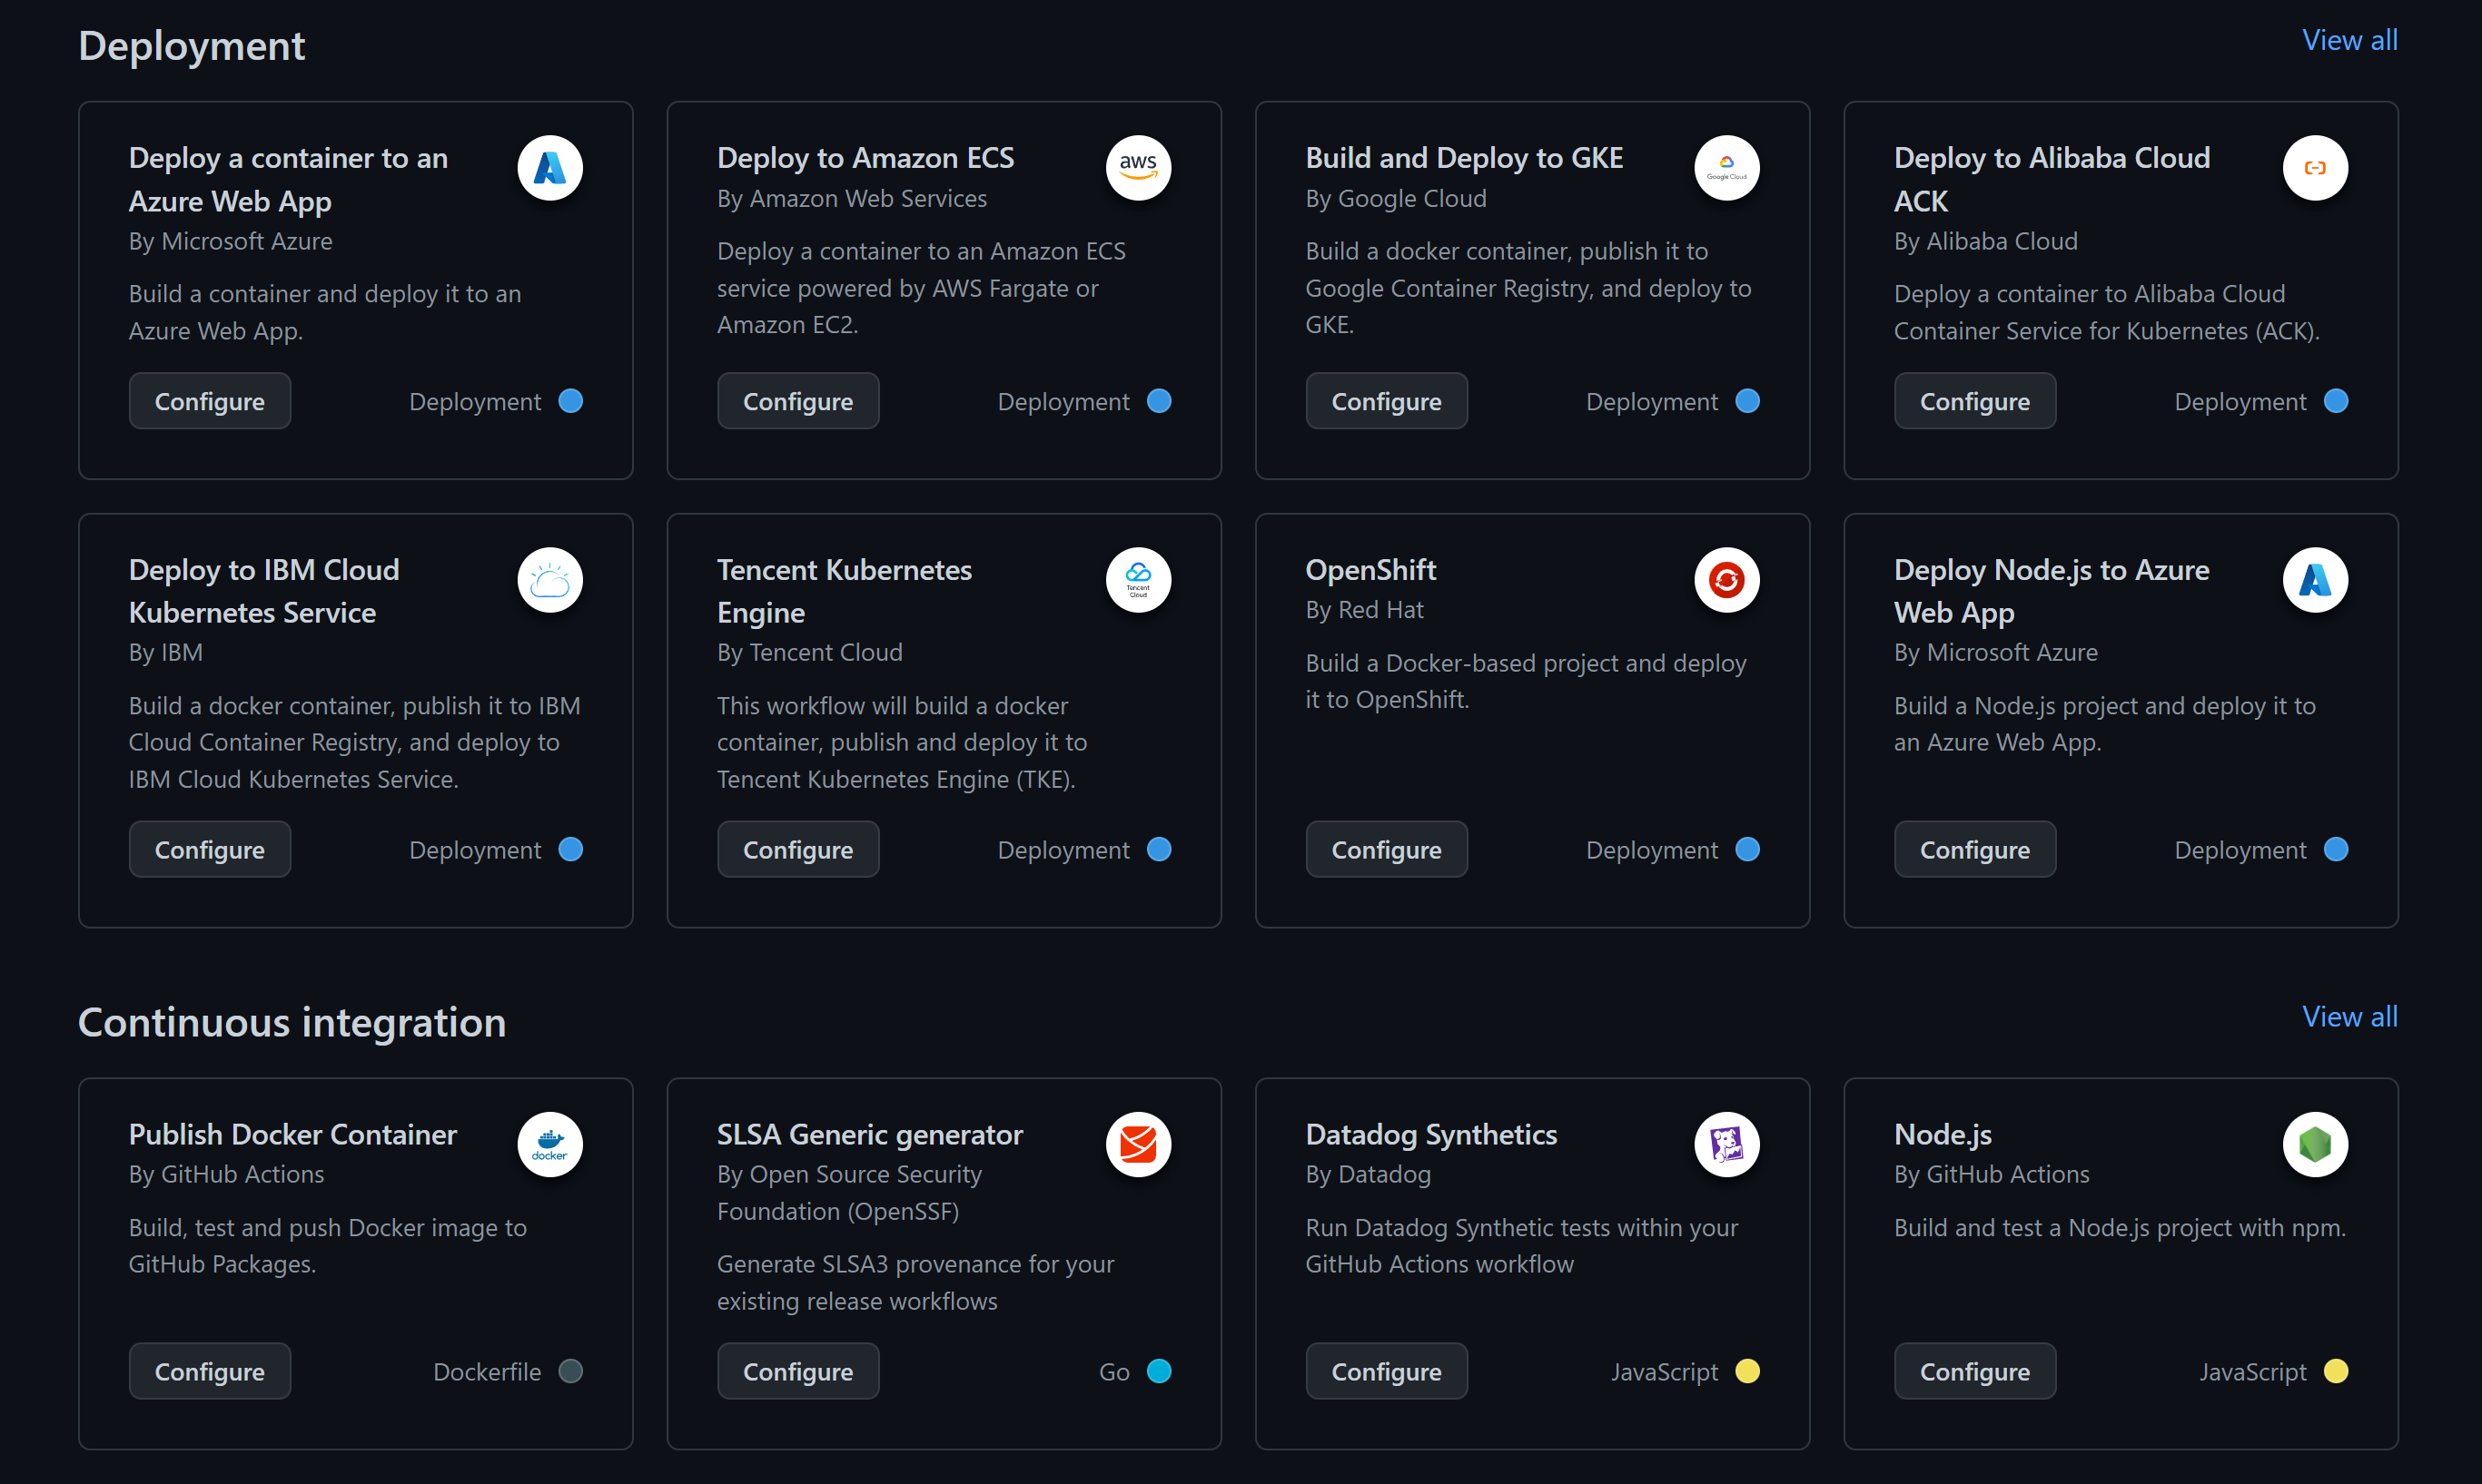This screenshot has height=1484, width=2482.
Task: Click the Tencent Cloud logo icon
Action: [1137, 579]
